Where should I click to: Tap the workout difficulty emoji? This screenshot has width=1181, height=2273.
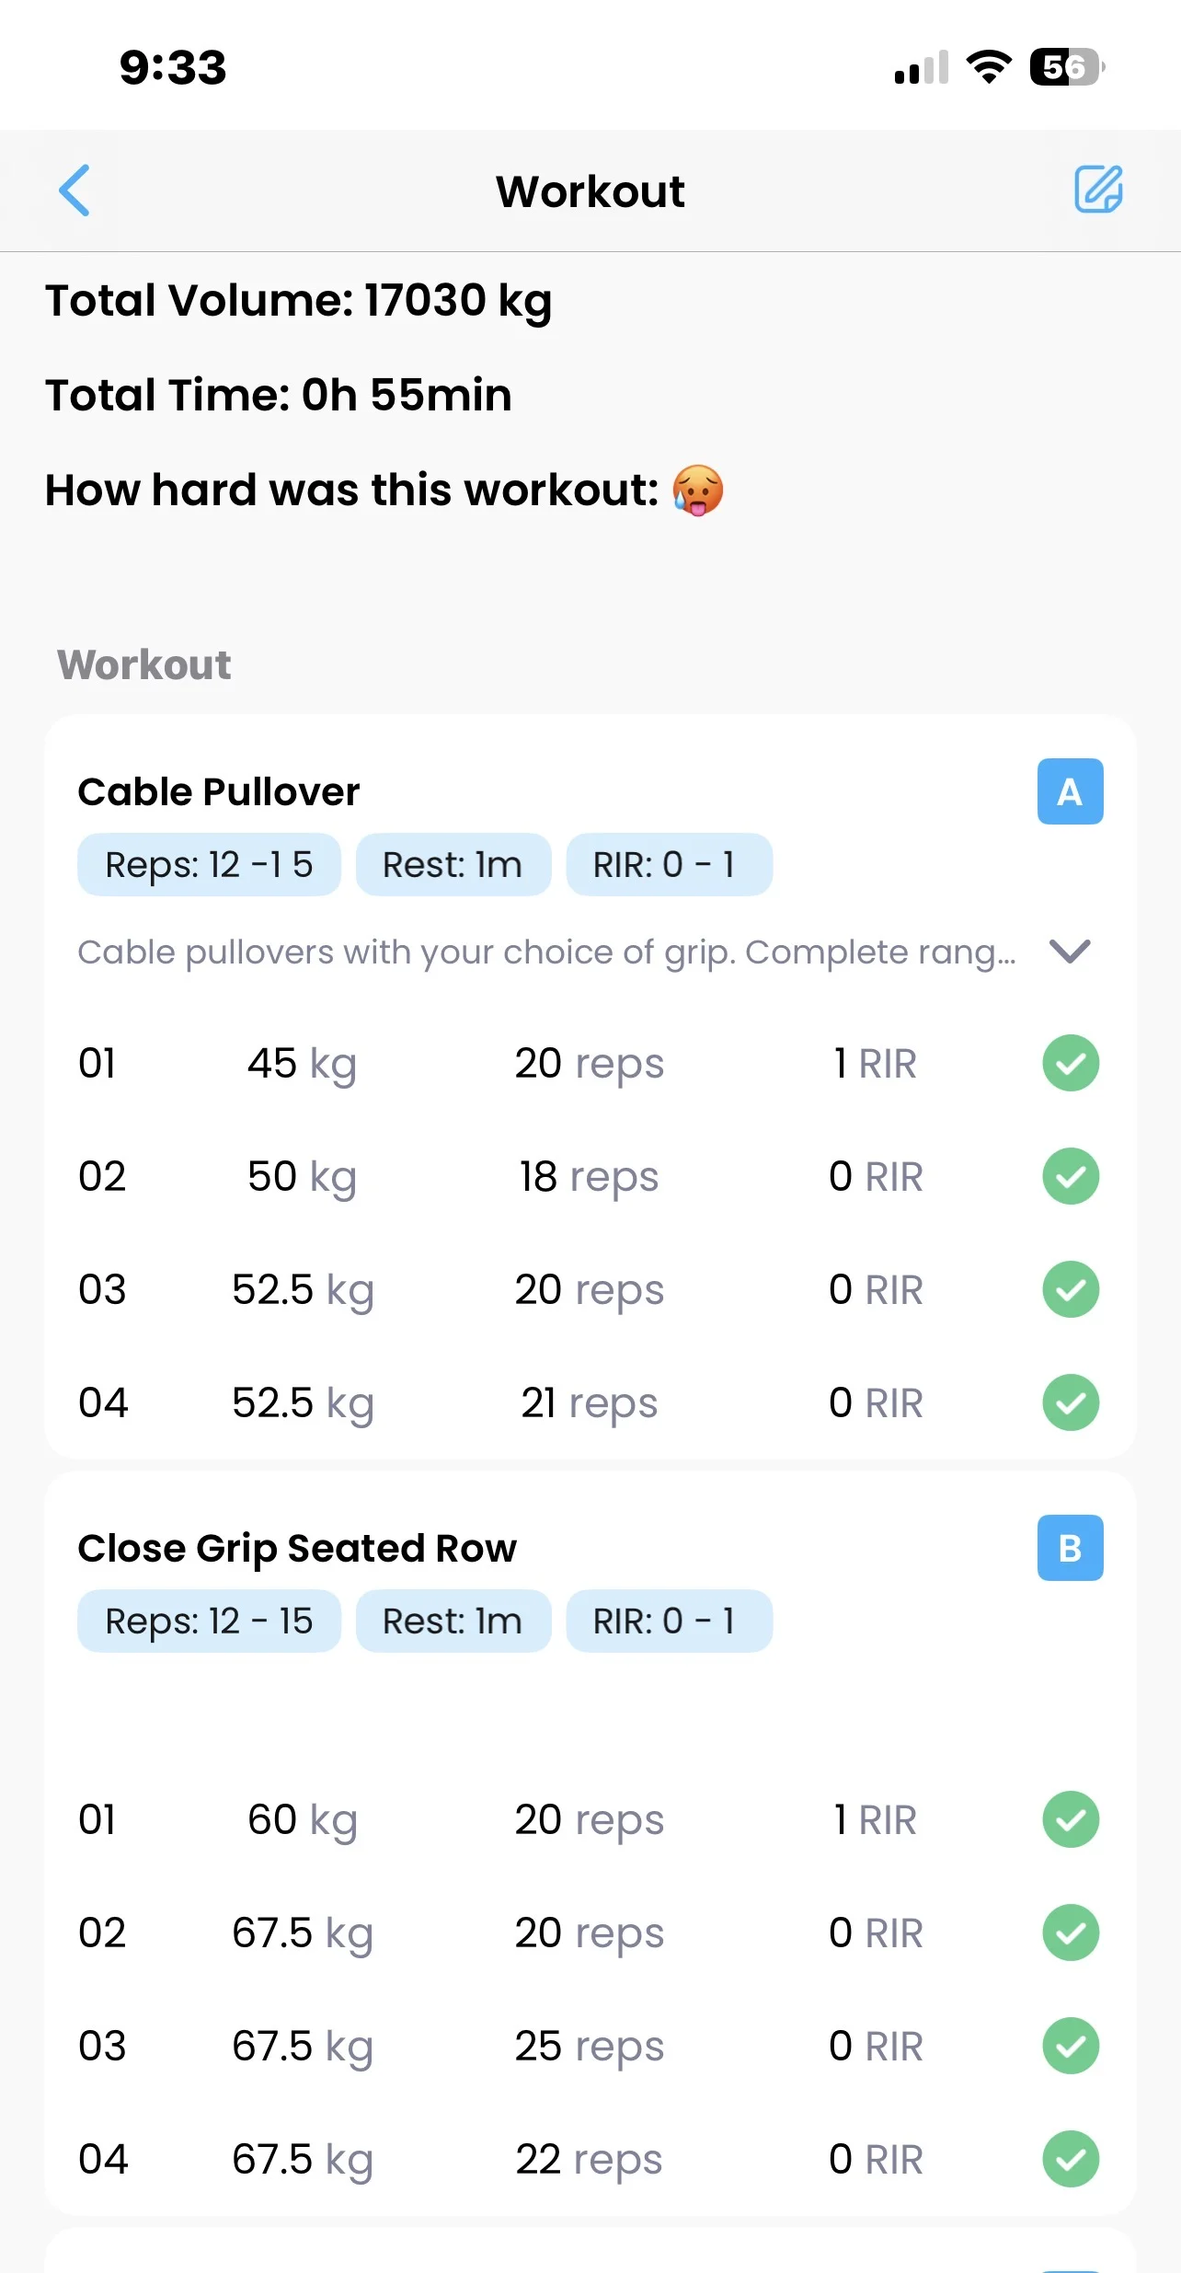pyautogui.click(x=697, y=490)
